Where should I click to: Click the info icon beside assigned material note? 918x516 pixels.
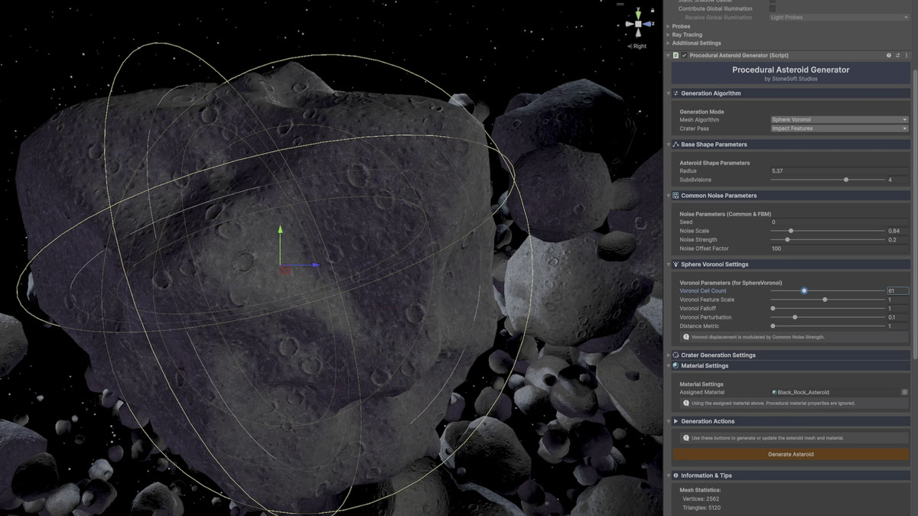(685, 403)
